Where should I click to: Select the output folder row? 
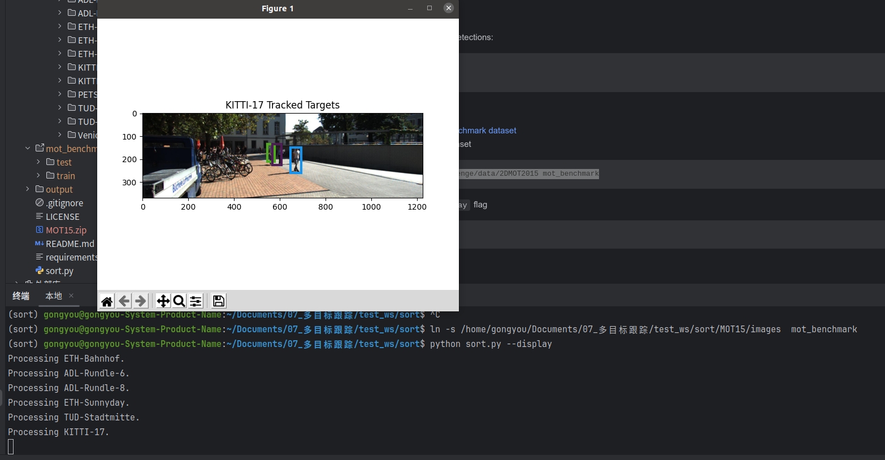click(x=54, y=189)
